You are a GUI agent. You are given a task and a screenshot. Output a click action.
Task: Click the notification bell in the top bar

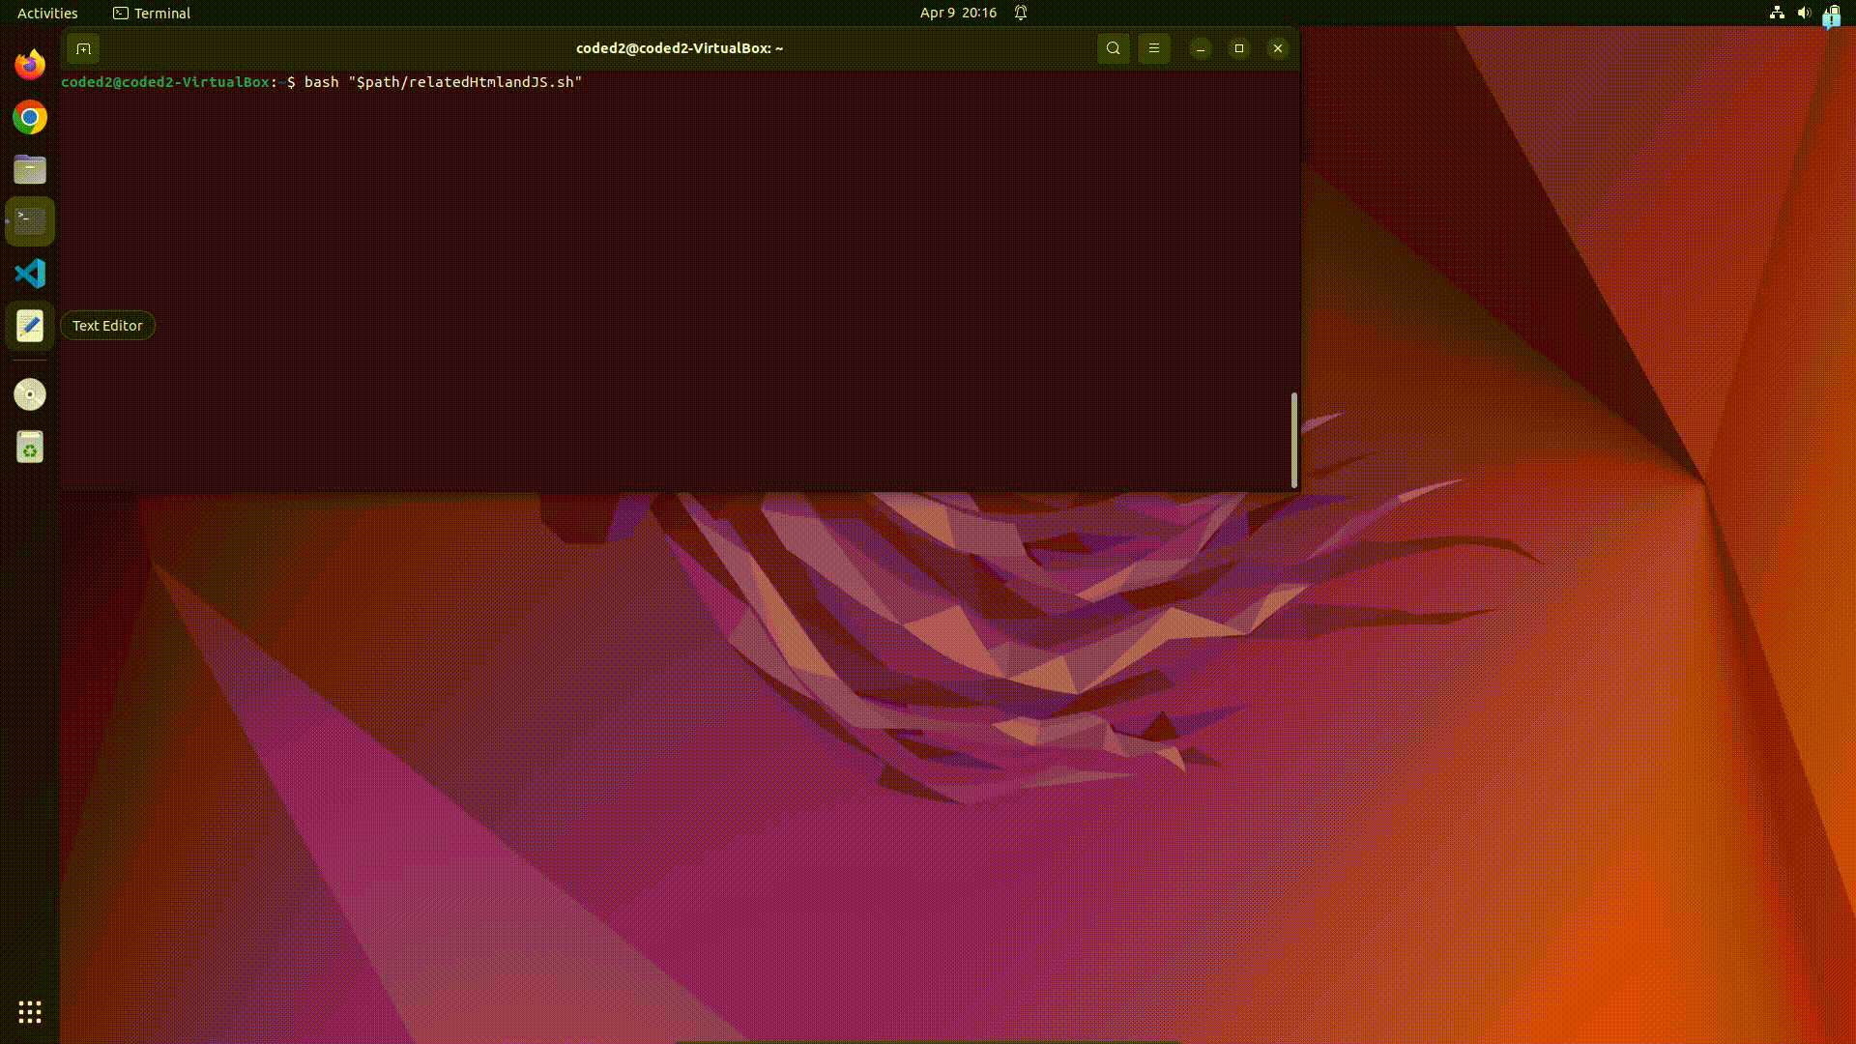point(1020,13)
